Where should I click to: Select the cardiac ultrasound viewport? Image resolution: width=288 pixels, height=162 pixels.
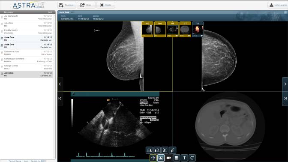(x=115, y=127)
